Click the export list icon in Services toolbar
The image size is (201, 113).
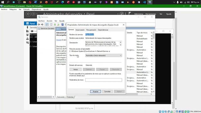tap(58, 24)
